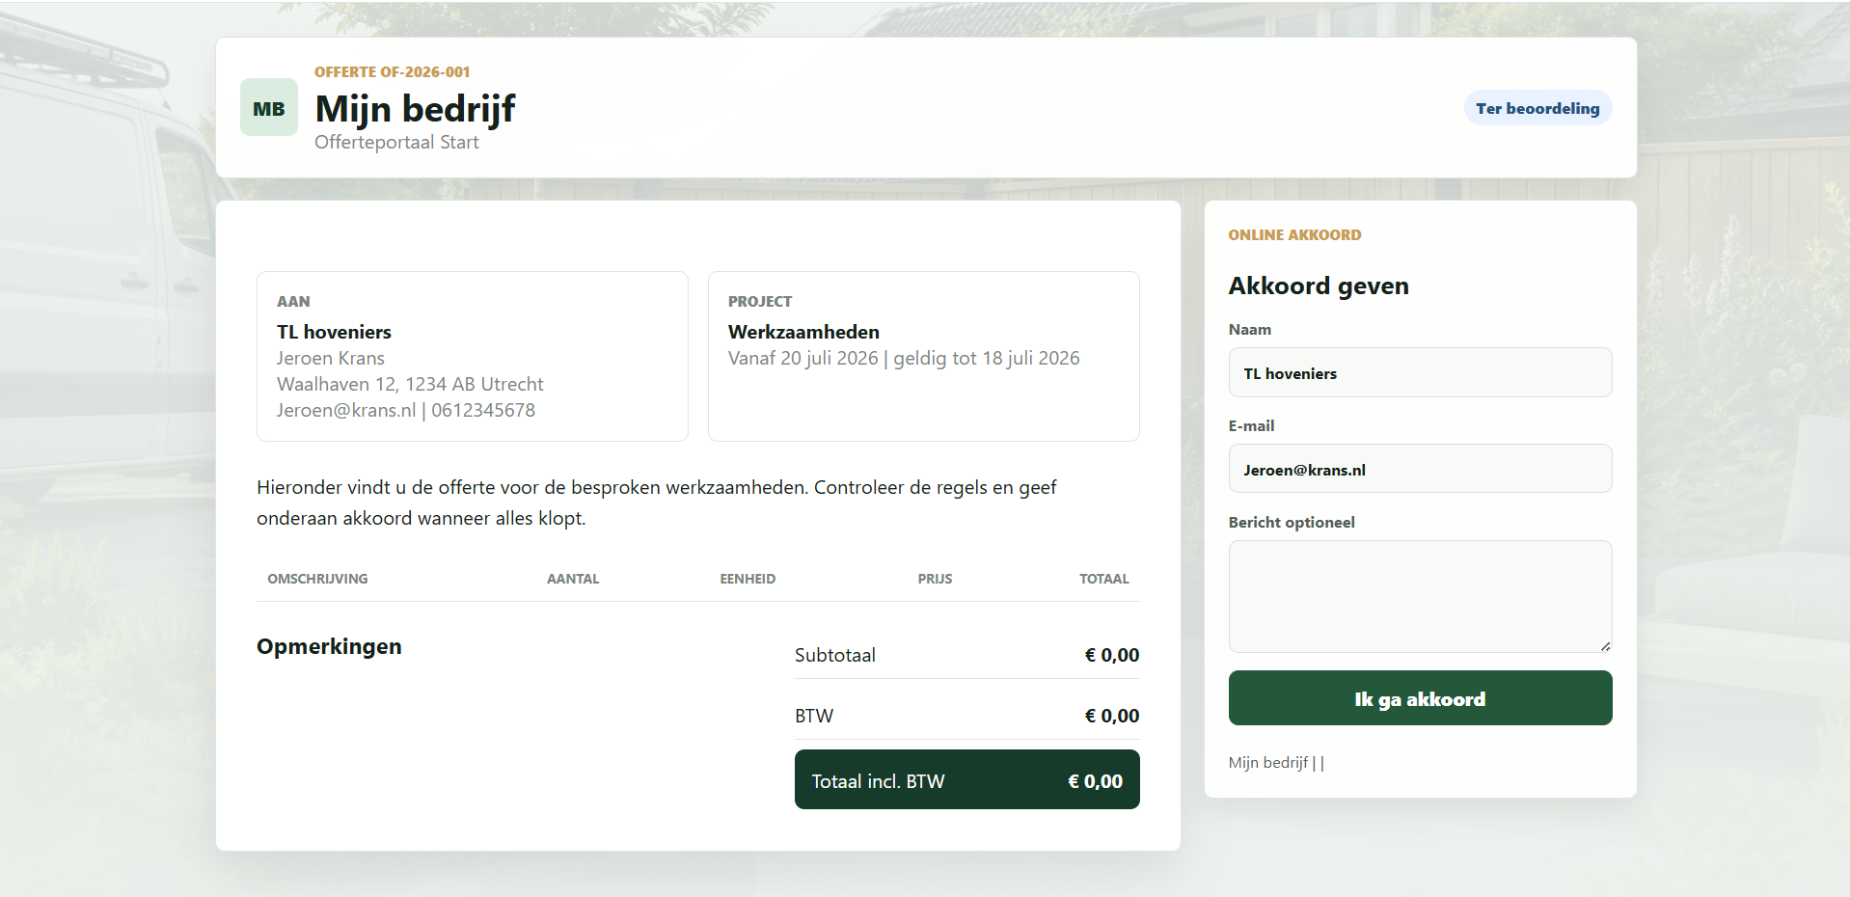Viewport: 1850px width, 897px height.
Task: Click the 'Mijn bedrijf | |' footer text
Action: [x=1276, y=762]
